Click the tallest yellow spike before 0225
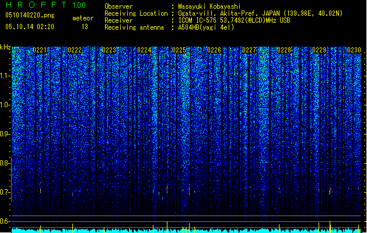The width and height of the screenshot is (367, 233). click(167, 227)
